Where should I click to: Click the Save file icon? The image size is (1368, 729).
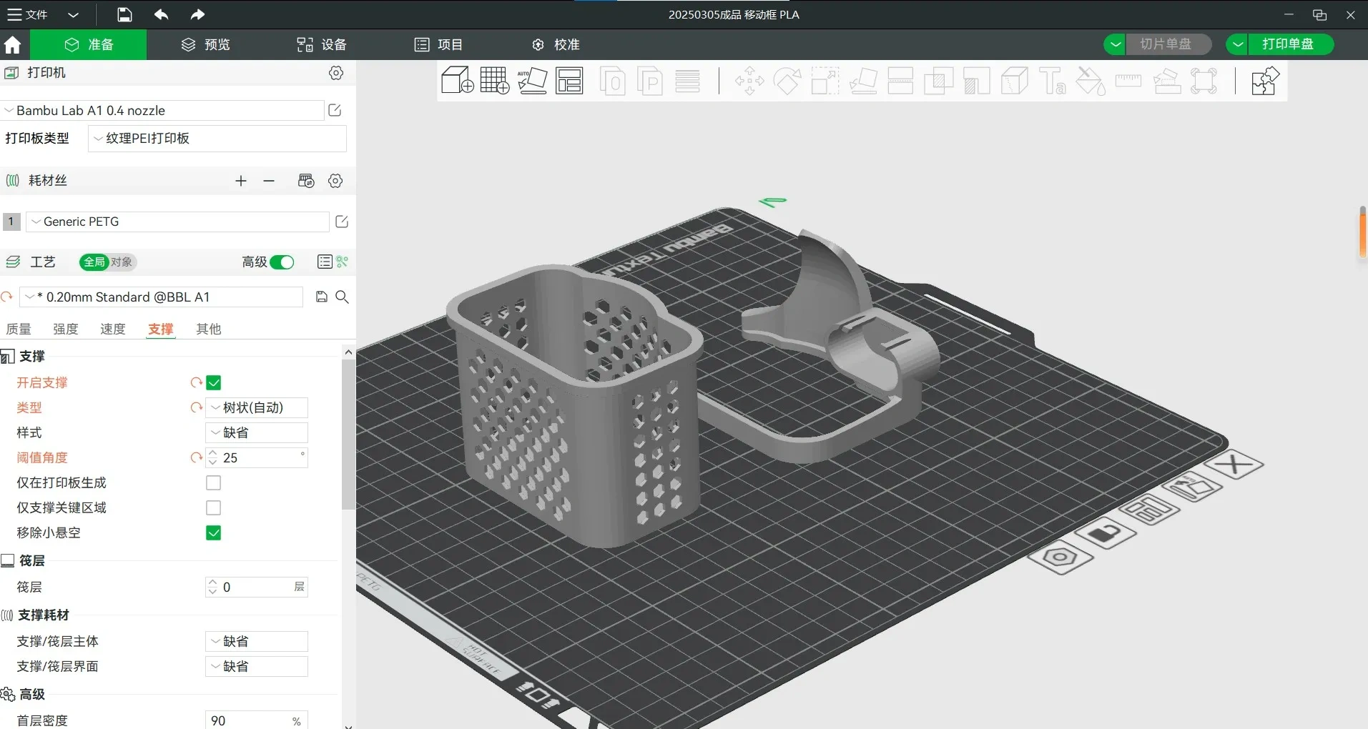(124, 14)
